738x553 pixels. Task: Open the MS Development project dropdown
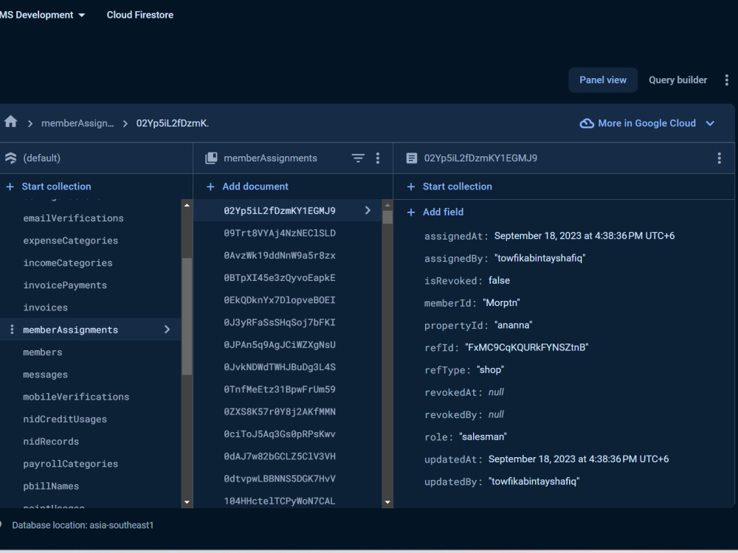[42, 15]
